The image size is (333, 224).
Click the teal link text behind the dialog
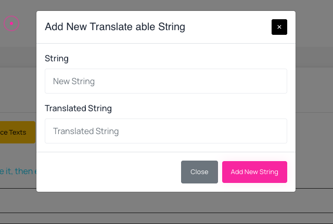point(18,171)
